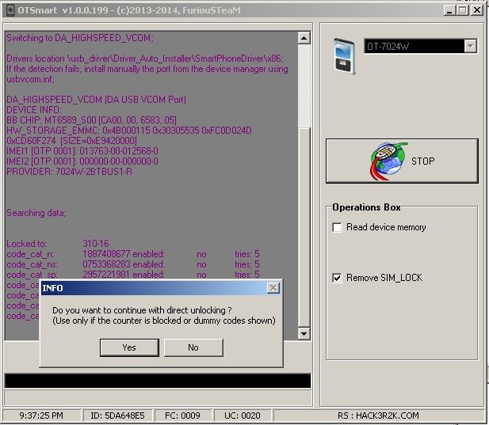
Task: Click the globe icon on the STOP button
Action: [387, 161]
